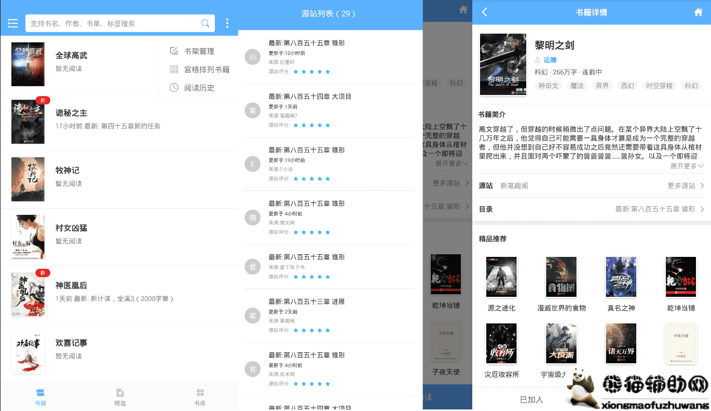
Task: Select the 衍墨轩 source avatar icon
Action: (253, 57)
